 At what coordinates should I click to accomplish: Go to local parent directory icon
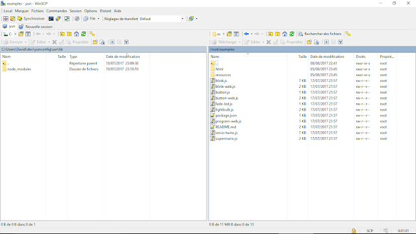[x=62, y=34]
